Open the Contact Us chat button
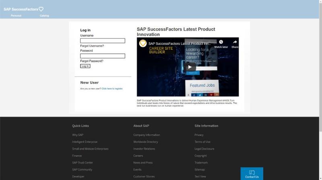322x180 pixels. [x=252, y=174]
